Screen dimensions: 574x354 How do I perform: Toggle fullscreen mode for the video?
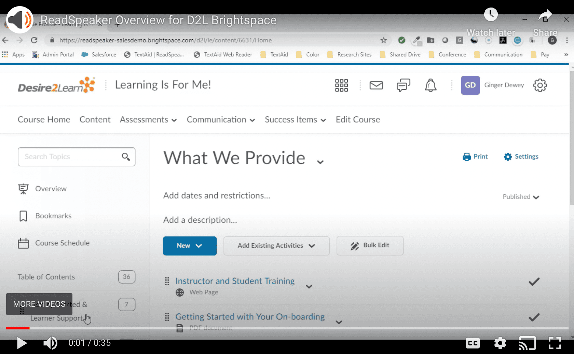click(x=555, y=343)
